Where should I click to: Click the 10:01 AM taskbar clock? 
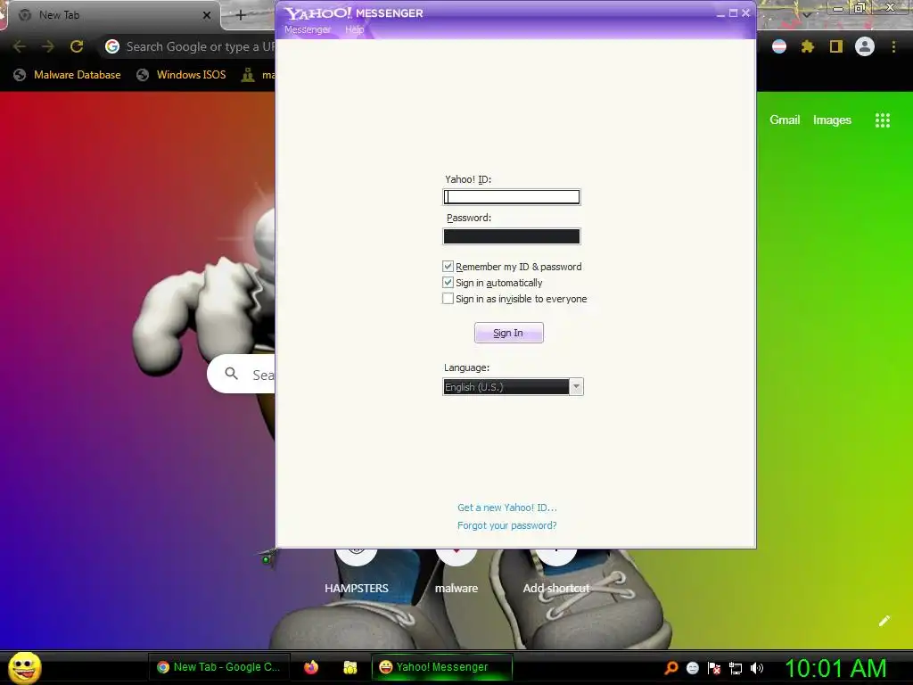pos(835,668)
